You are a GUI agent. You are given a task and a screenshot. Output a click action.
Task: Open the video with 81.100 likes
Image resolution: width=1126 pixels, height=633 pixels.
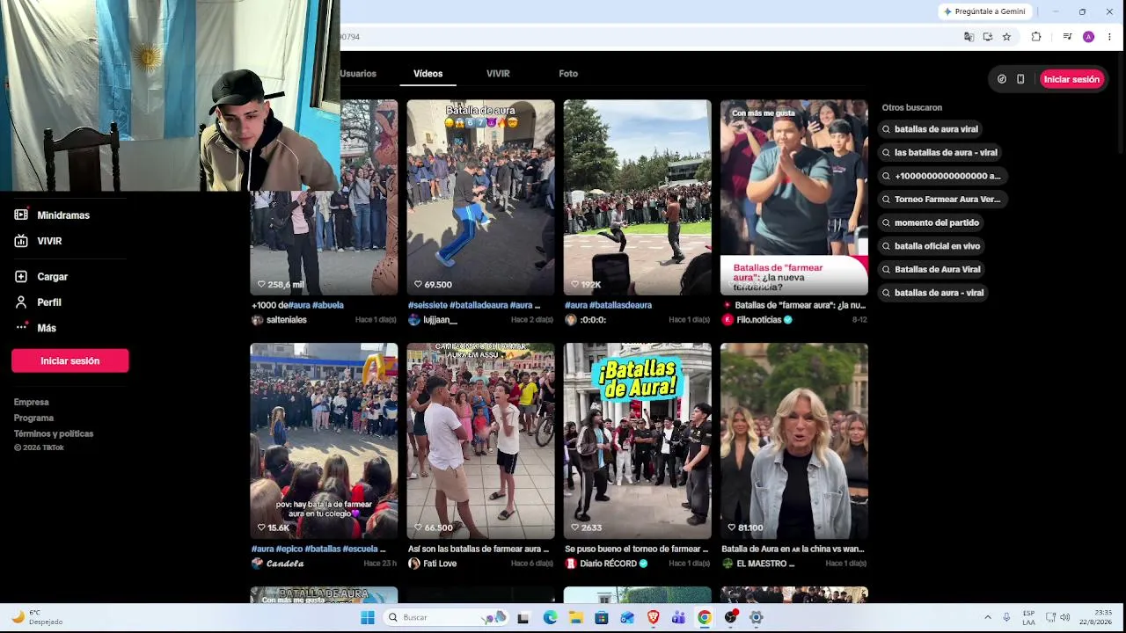(x=793, y=440)
